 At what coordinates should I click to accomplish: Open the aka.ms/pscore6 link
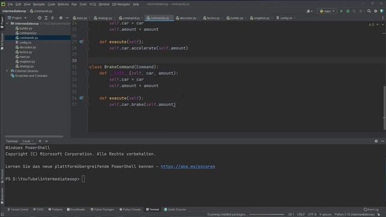point(188,166)
